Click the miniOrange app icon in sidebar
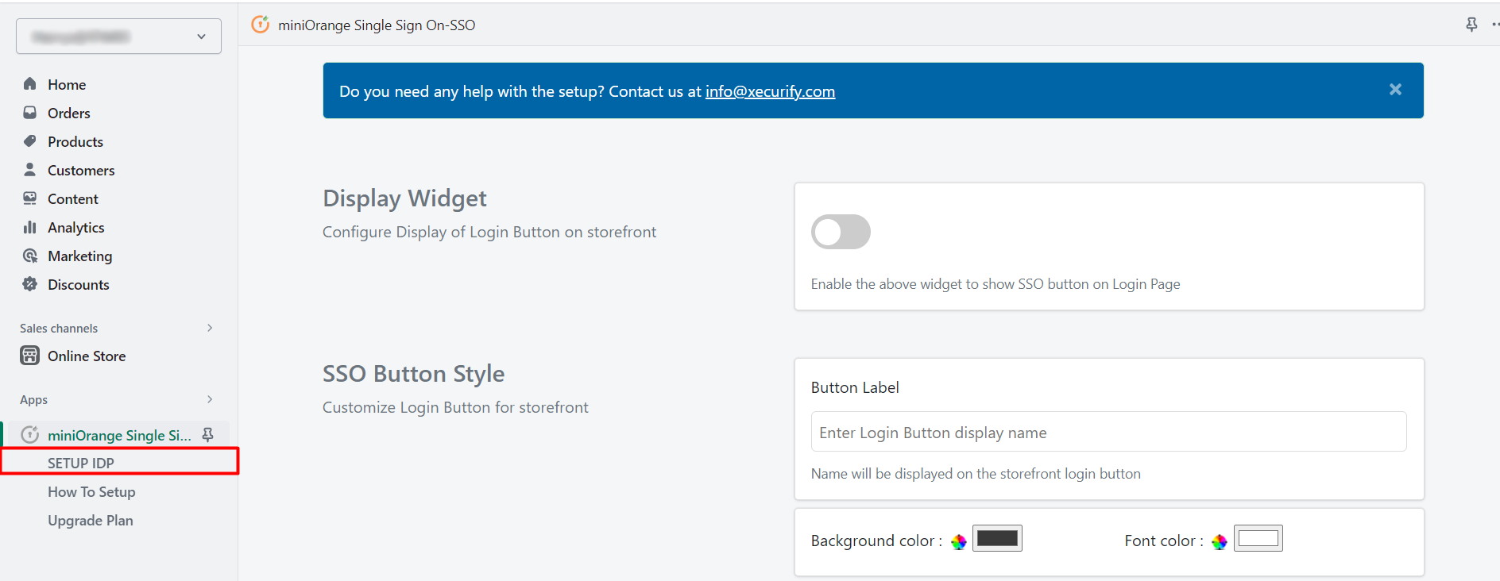The image size is (1500, 581). pos(30,434)
